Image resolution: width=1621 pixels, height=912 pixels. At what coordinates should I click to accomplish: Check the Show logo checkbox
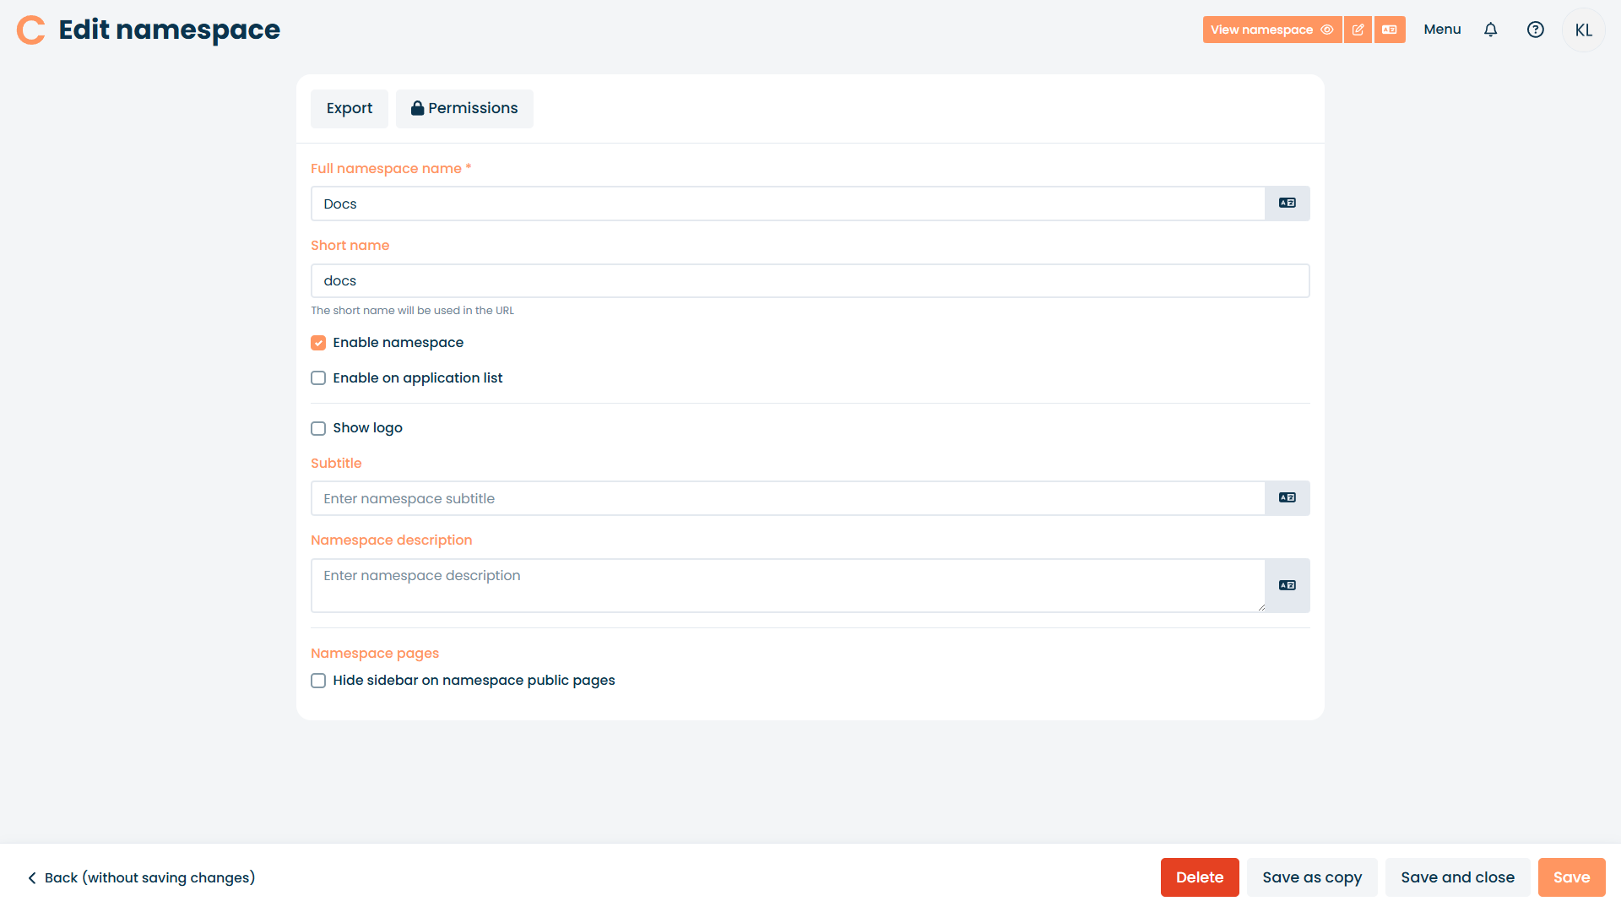coord(318,428)
